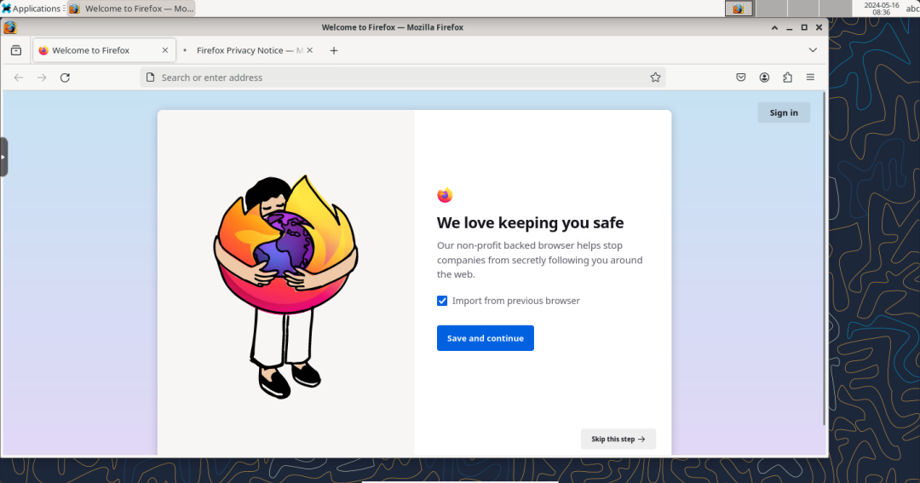The width and height of the screenshot is (920, 483).
Task: Open the Extensions puzzle icon
Action: [787, 78]
